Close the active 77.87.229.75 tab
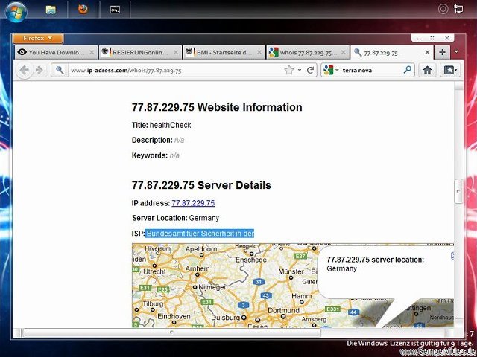 click(x=427, y=52)
